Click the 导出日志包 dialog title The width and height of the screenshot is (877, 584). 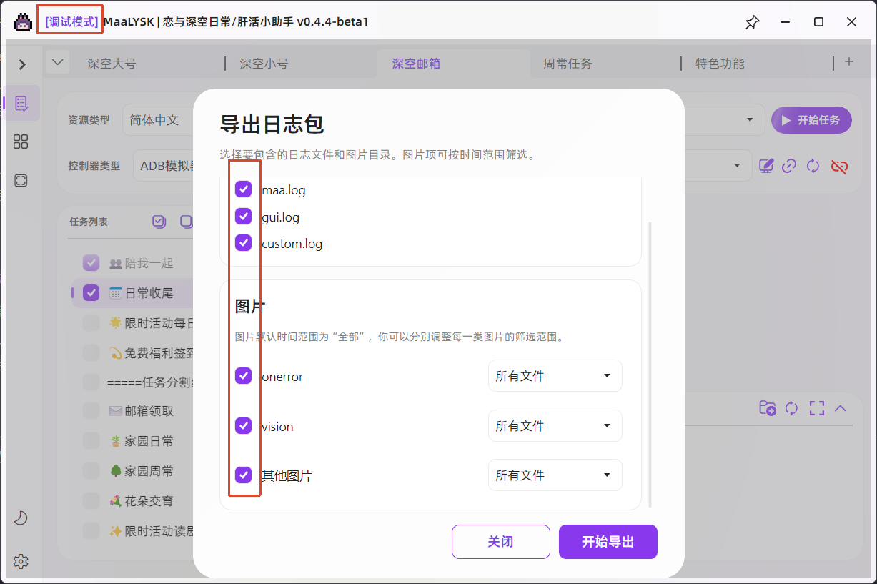pos(272,124)
